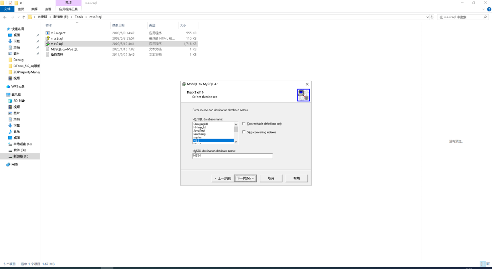
Task: Open the ZOPropertyManag folder in quick access
Action: click(x=24, y=72)
